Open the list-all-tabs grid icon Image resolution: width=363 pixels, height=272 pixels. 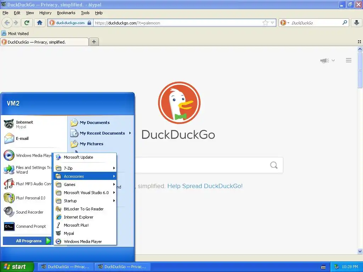pyautogui.click(x=359, y=42)
